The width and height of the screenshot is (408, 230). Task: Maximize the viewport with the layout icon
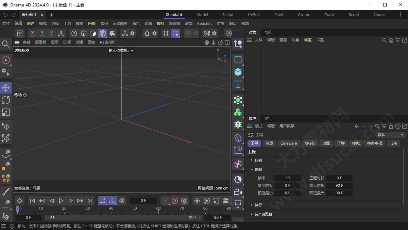[227, 43]
